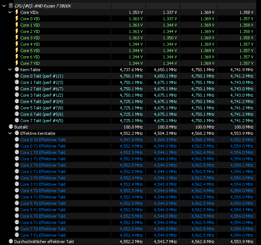The width and height of the screenshot is (261, 245).
Task: Click the lightning icon for Core 2 VID
Action: point(16,31)
